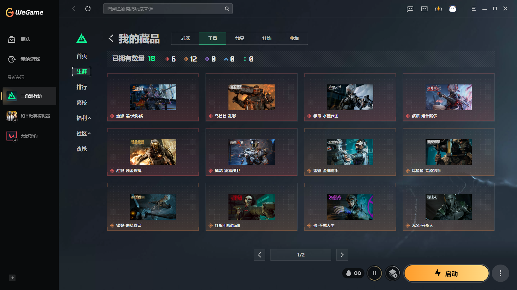Open the user avatar profile
The image size is (517, 290).
[x=453, y=9]
